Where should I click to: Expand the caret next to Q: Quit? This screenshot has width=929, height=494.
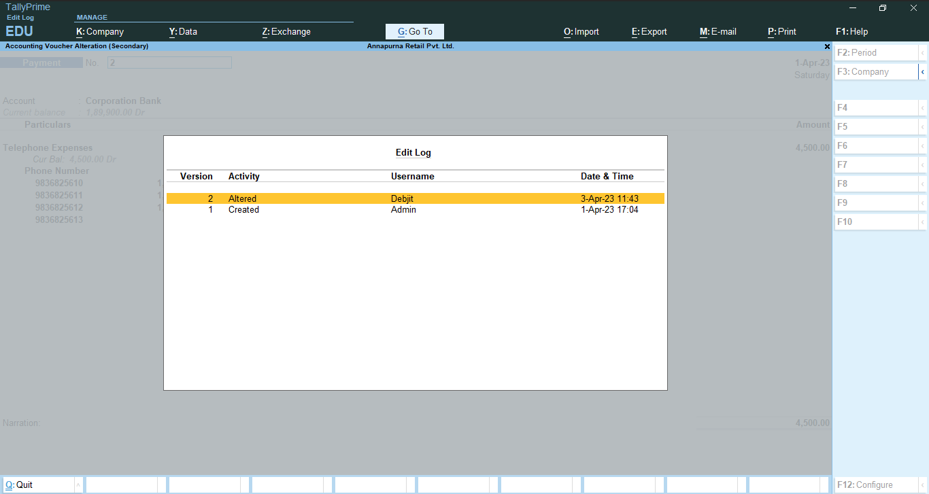click(x=78, y=484)
